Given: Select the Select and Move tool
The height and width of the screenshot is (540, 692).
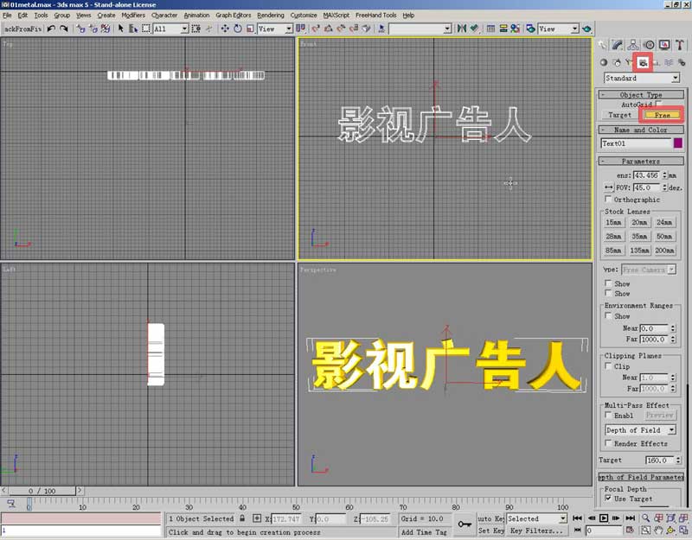Looking at the screenshot, I should [225, 29].
